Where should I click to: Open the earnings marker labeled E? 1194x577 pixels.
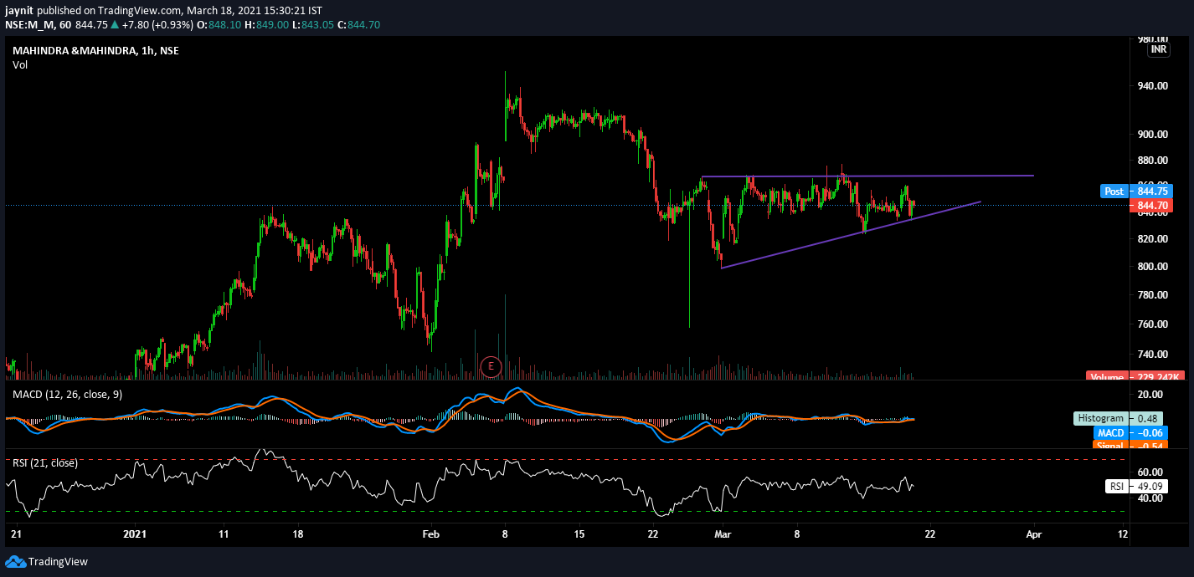tap(491, 365)
